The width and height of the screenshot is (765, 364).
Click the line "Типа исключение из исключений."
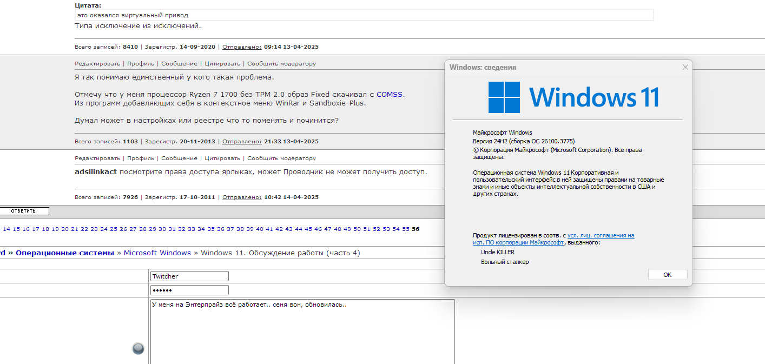(138, 25)
